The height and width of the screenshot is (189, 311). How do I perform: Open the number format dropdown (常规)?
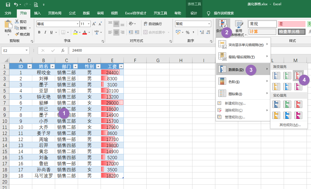pyautogui.click(x=209, y=24)
